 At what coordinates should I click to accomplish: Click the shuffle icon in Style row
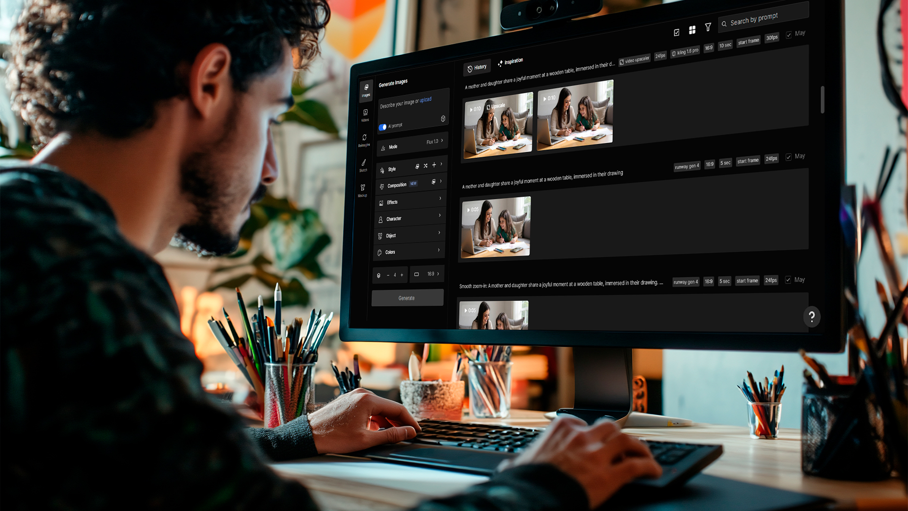click(426, 166)
